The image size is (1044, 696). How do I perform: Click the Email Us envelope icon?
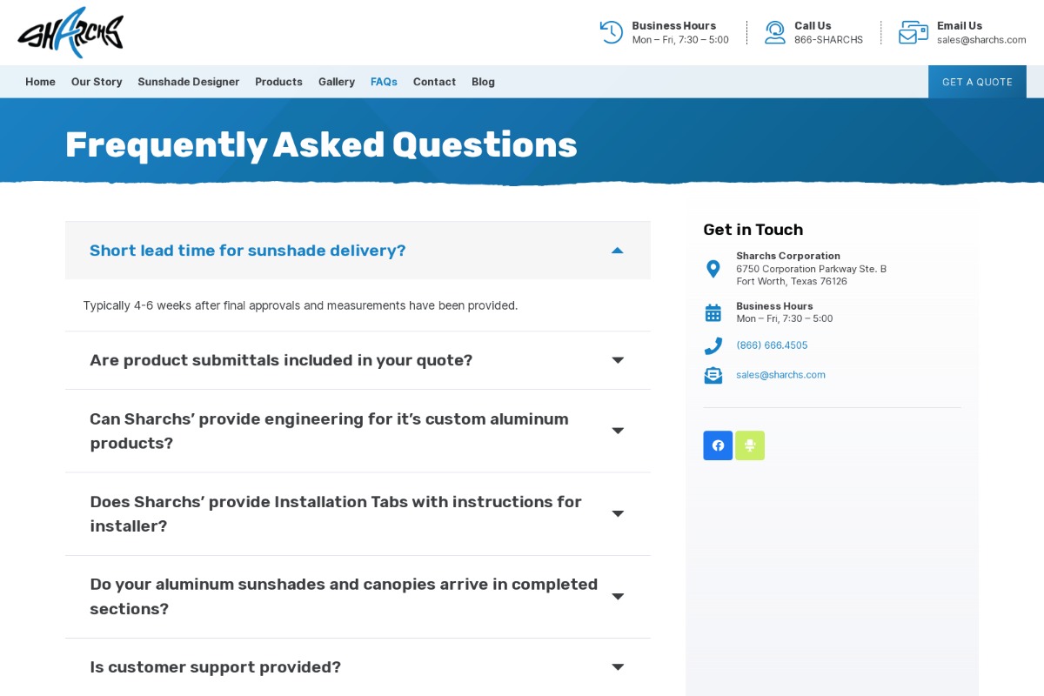(x=913, y=32)
